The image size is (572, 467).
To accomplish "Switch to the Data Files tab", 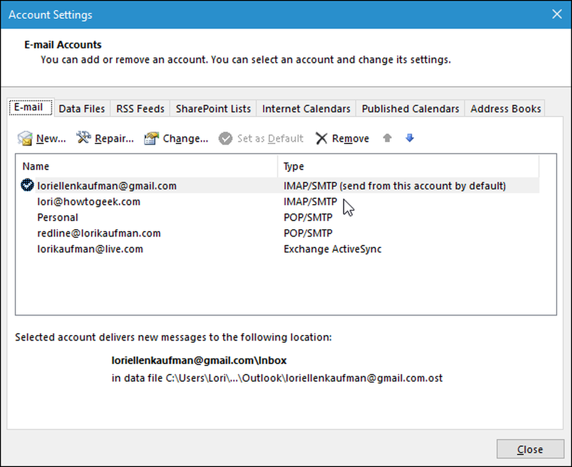I will [x=82, y=109].
